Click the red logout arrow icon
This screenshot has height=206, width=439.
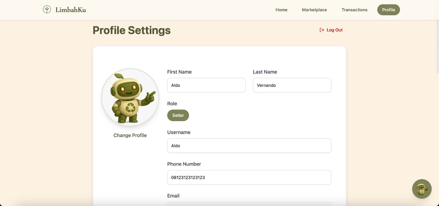pos(322,30)
